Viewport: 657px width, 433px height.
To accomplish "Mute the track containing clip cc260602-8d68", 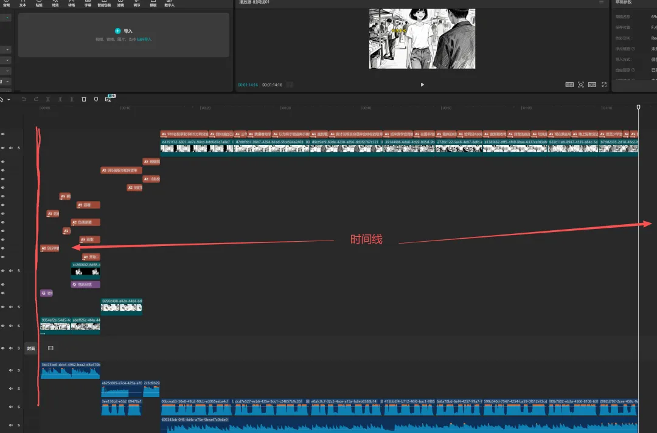I will 11,270.
